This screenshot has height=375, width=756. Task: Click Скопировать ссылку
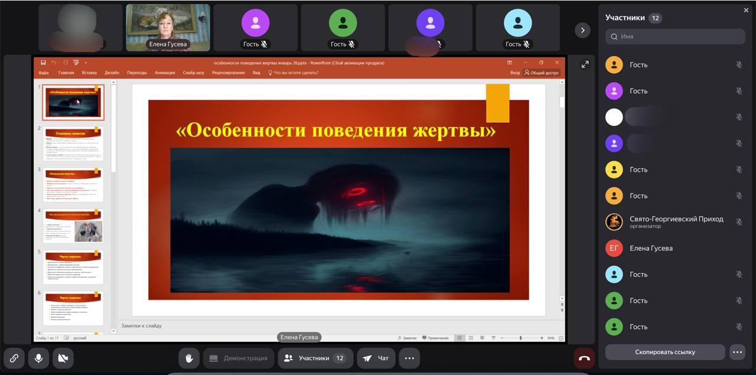(665, 352)
